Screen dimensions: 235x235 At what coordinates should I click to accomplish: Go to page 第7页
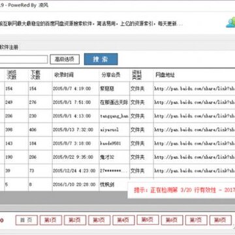(196, 220)
